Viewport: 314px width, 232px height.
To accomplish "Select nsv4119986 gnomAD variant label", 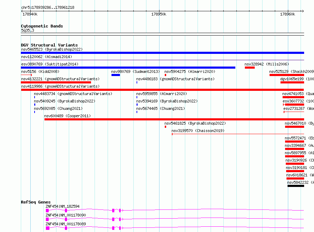I will tap(60, 86).
